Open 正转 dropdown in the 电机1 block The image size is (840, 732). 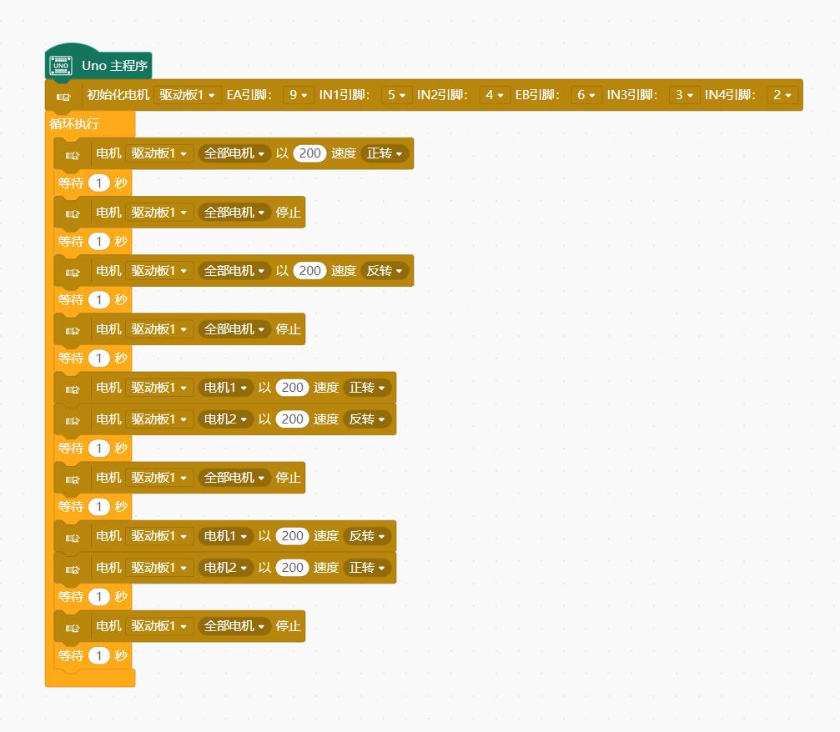click(368, 387)
